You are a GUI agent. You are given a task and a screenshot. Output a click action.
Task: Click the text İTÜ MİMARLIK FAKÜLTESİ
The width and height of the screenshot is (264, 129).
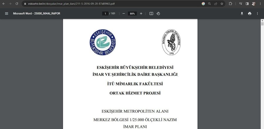pyautogui.click(x=135, y=84)
